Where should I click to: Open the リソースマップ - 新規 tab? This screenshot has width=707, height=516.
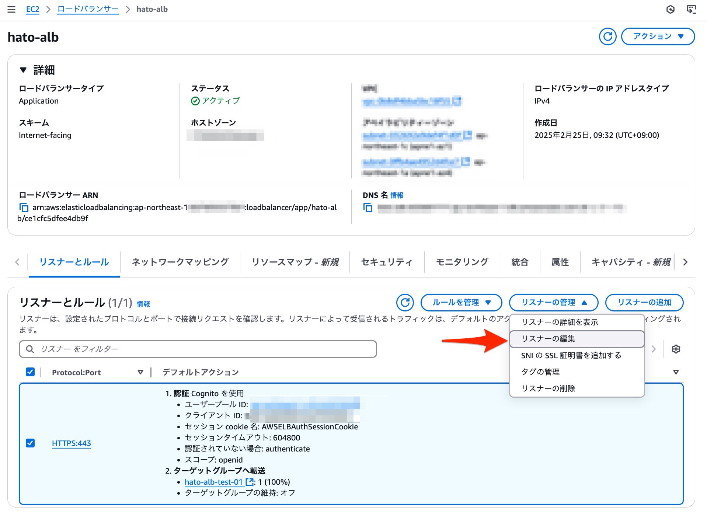click(295, 262)
